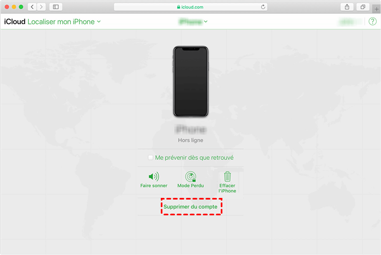Click the icloud.com address bar
Screen dimensions: 381x255
(191, 7)
